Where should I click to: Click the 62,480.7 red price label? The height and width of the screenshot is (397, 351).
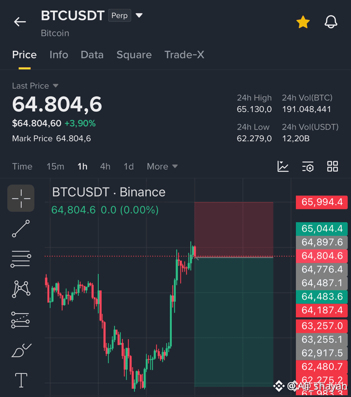(322, 366)
